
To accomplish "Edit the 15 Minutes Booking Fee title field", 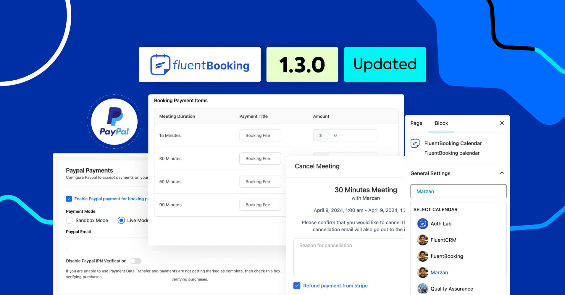I will [260, 135].
